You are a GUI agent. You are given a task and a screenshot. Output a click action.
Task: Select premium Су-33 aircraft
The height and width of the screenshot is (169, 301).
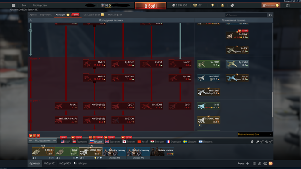pyautogui.click(x=209, y=106)
